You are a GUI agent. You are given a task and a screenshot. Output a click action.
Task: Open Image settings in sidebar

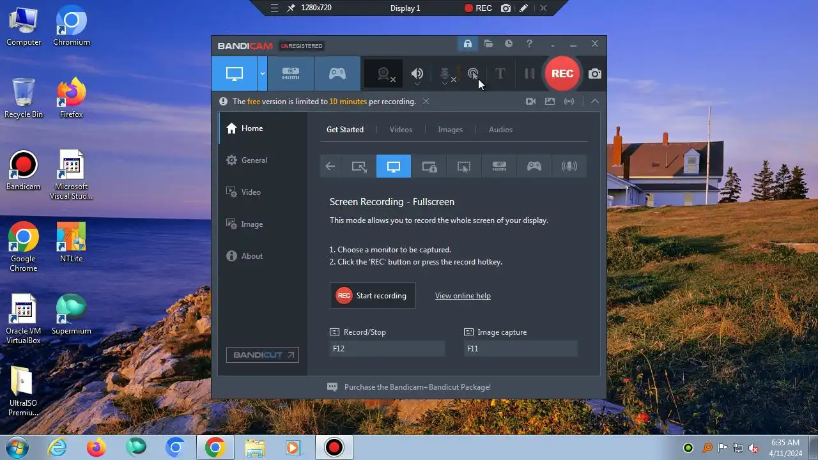pos(263,224)
